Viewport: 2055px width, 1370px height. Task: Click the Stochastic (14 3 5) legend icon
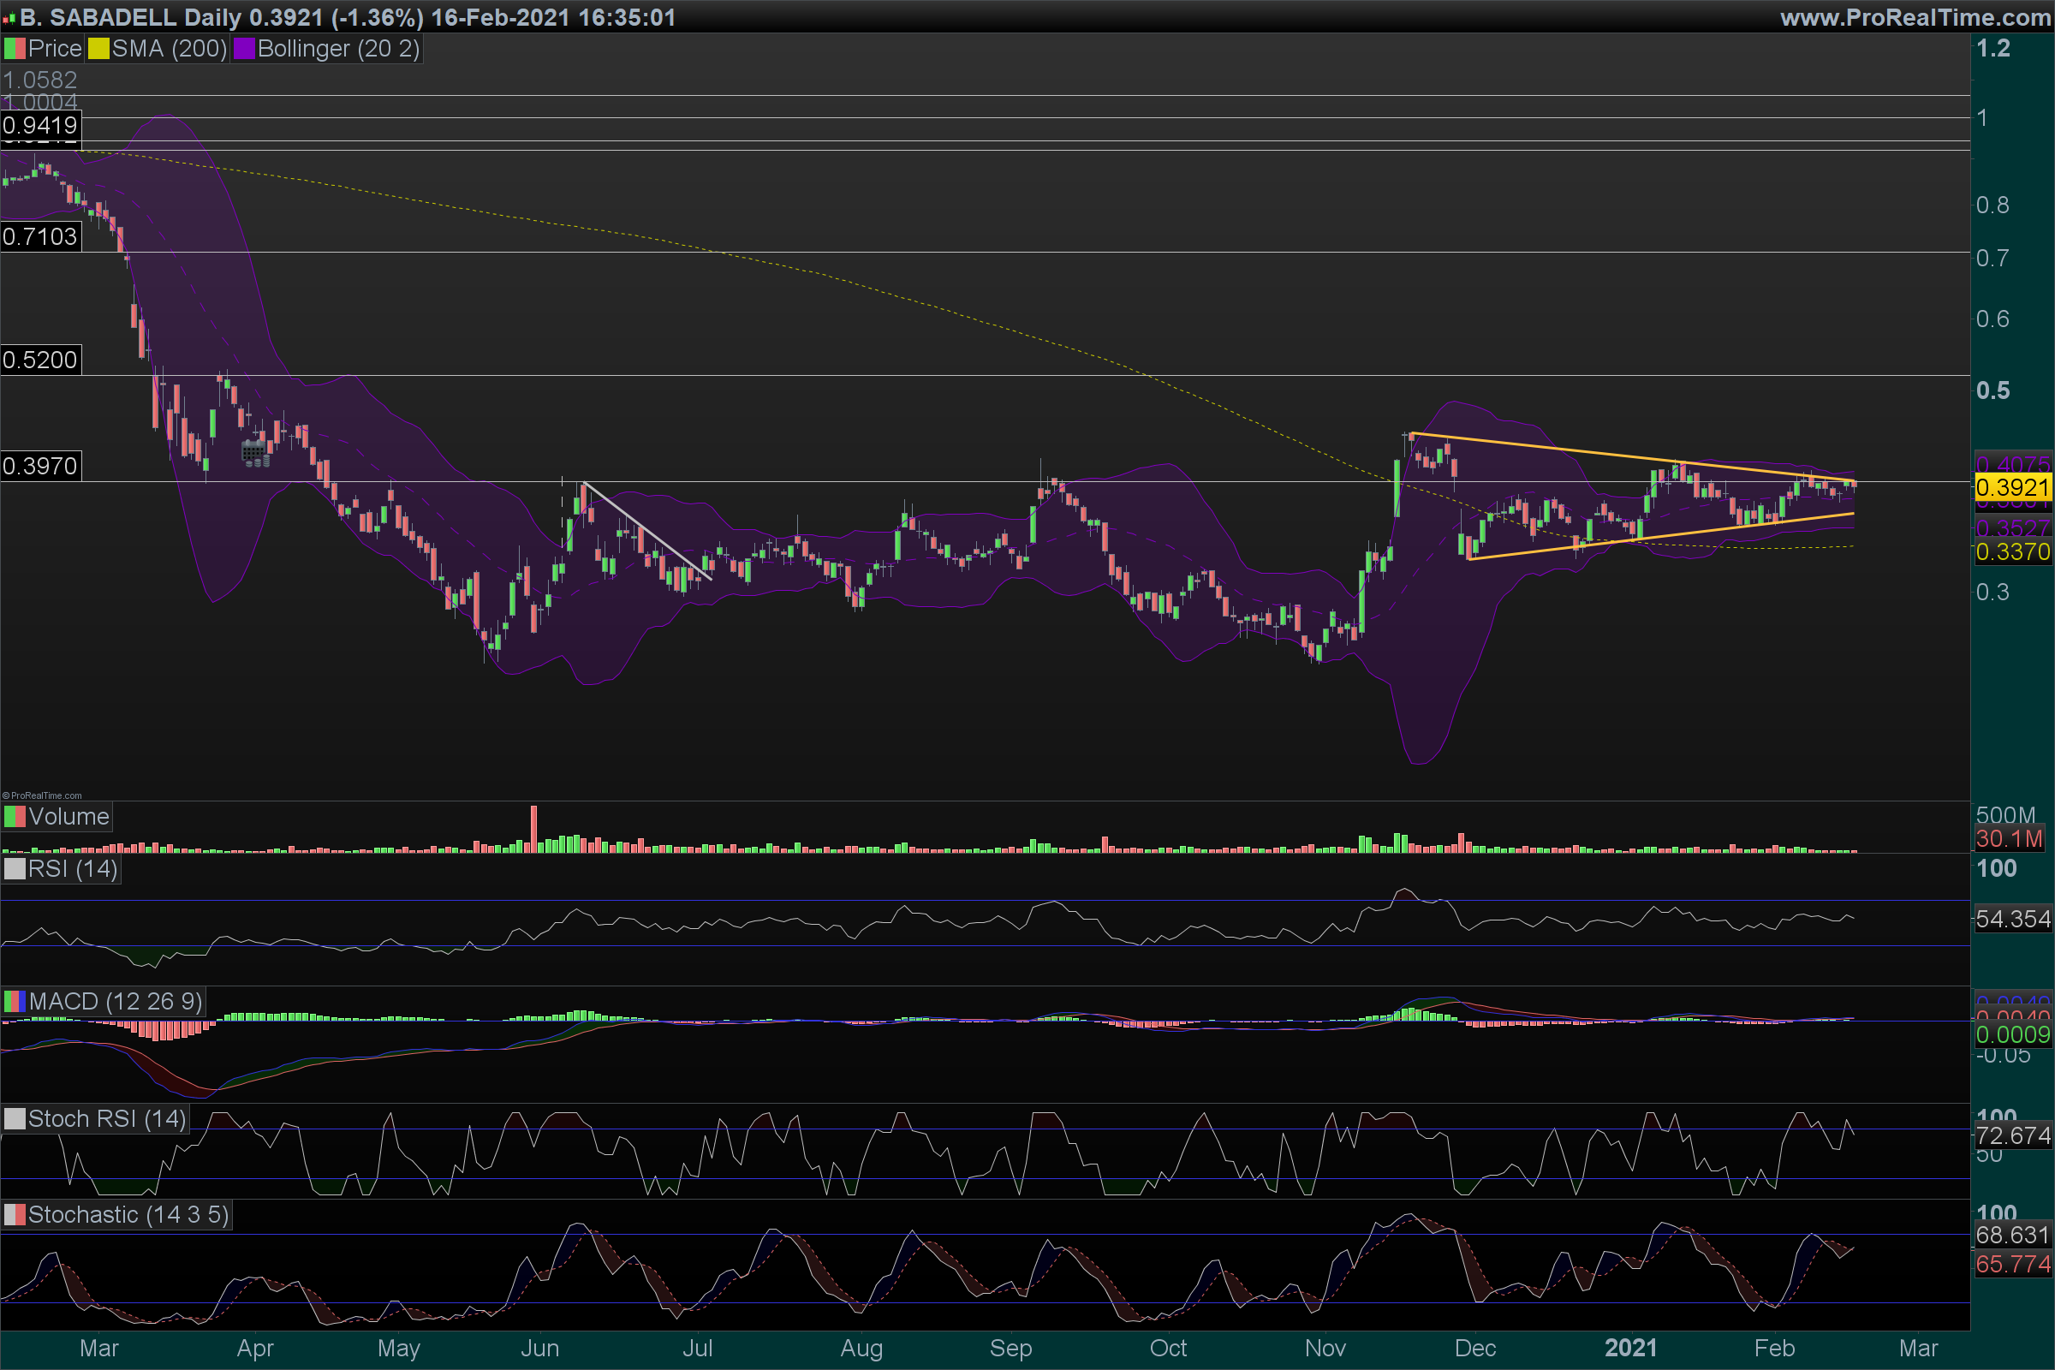15,1215
